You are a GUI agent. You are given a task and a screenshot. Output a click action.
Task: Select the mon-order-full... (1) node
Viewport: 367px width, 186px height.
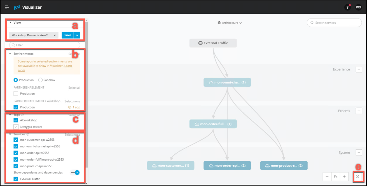(x=213, y=124)
